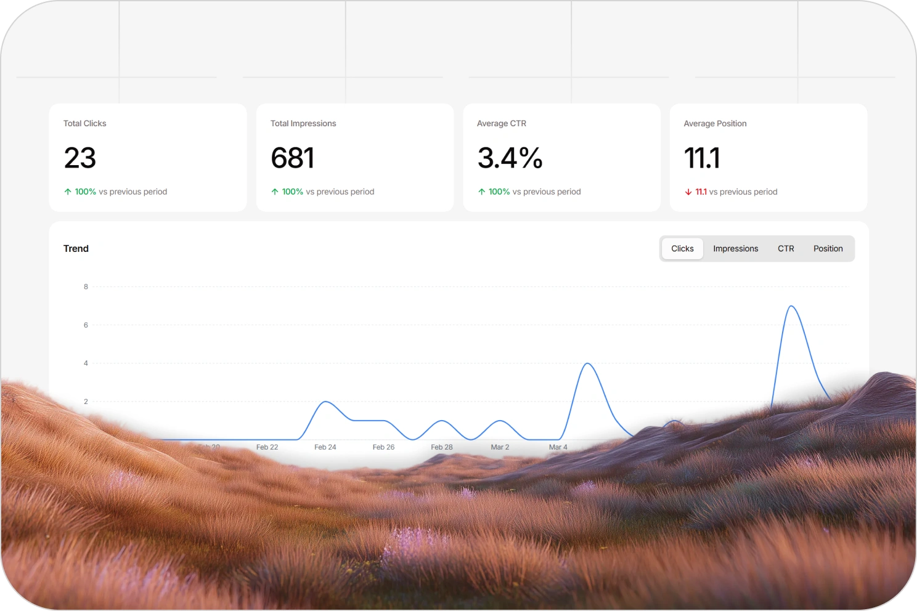Click the Feb 24 date label on the chart axis
This screenshot has width=917, height=611.
[x=325, y=447]
